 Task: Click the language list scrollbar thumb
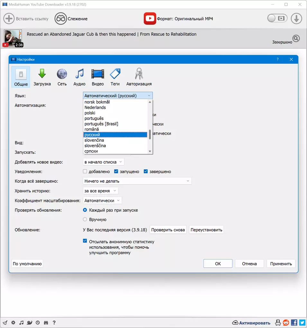click(150, 134)
